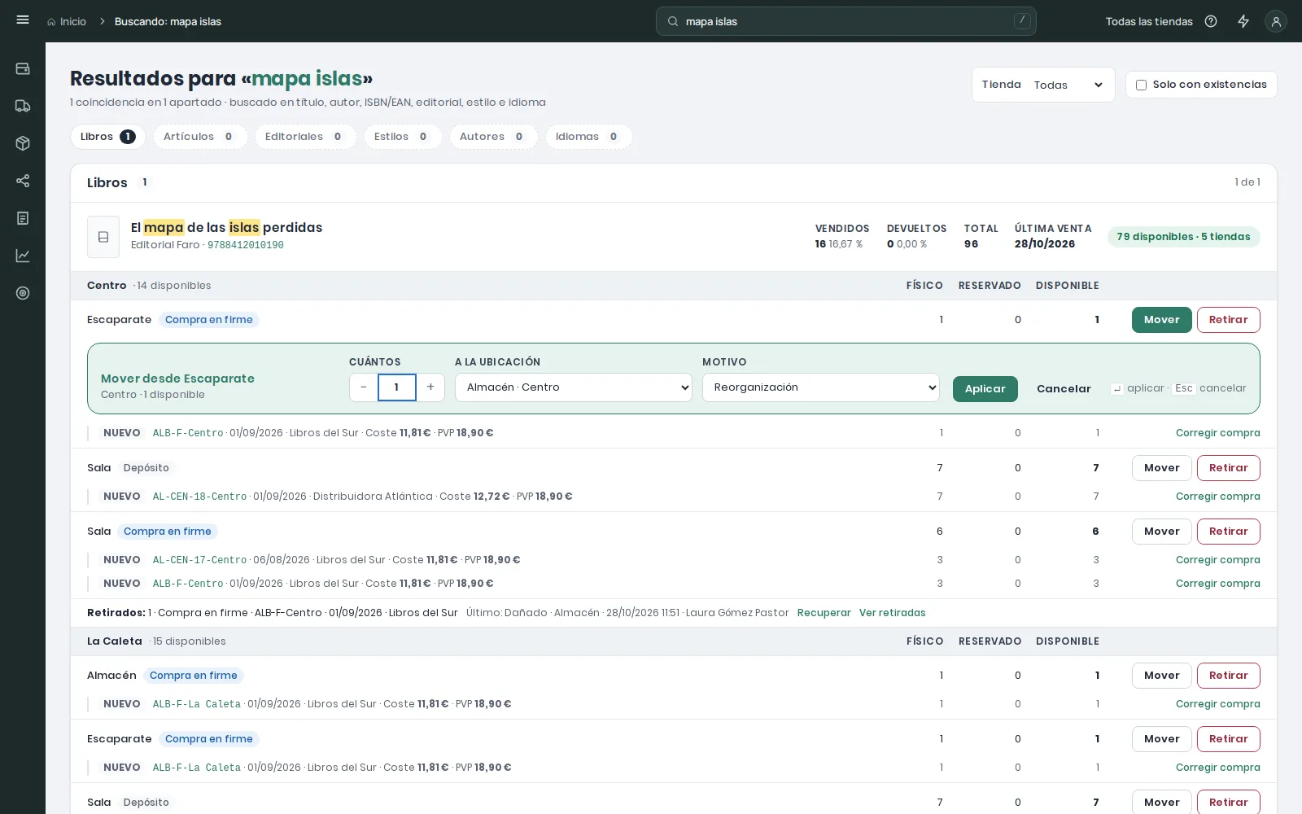Image resolution: width=1302 pixels, height=814 pixels.
Task: Click Aplicar to confirm move
Action: click(x=985, y=389)
